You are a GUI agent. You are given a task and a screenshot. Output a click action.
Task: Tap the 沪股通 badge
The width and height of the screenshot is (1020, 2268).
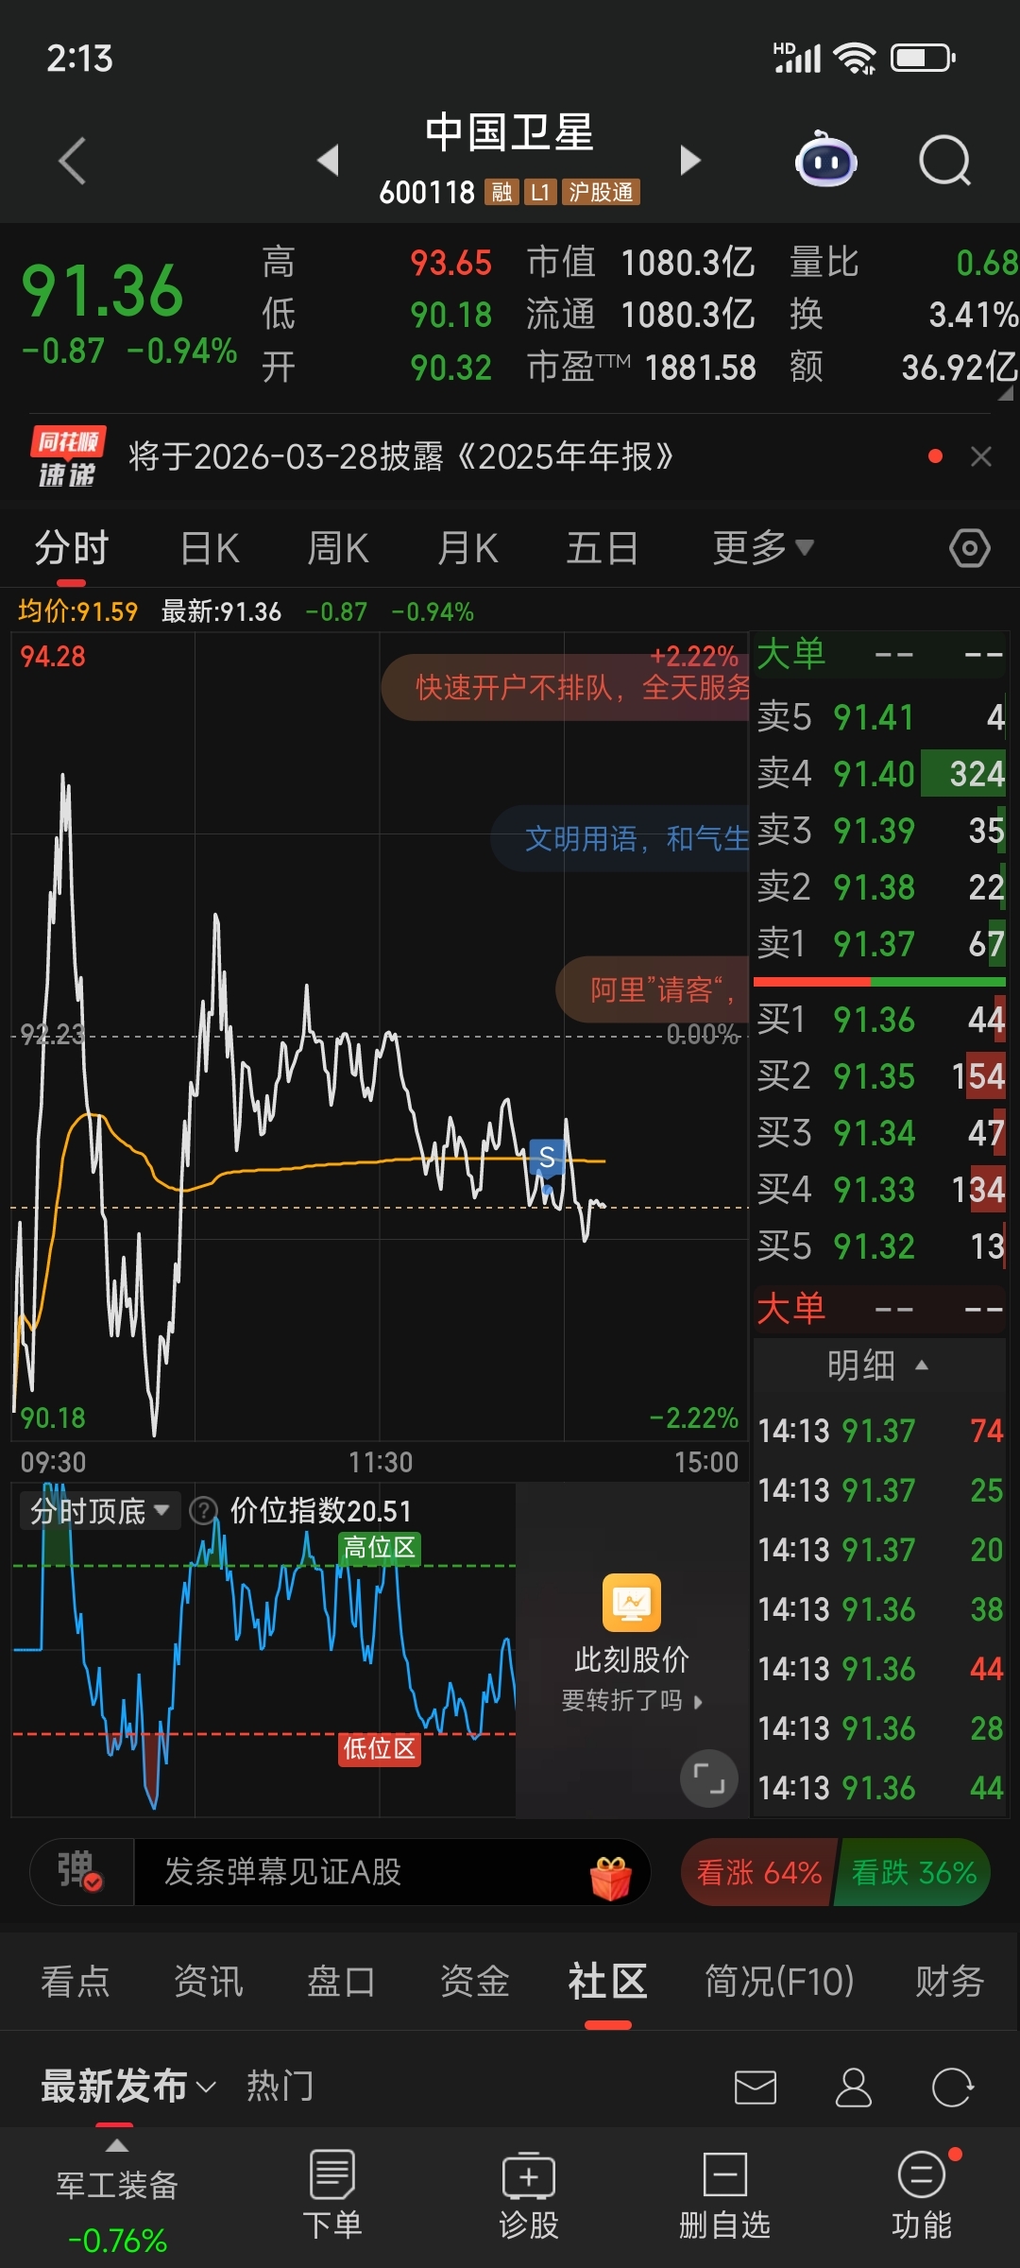tap(601, 193)
